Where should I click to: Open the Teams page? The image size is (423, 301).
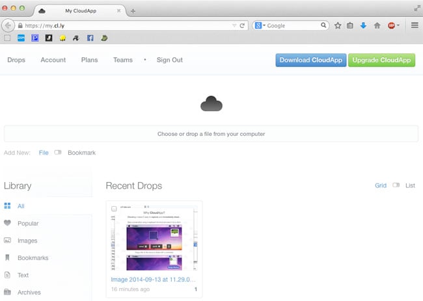[123, 60]
